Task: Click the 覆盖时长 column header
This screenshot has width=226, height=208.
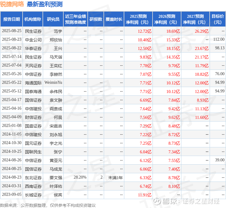Action: tap(114, 19)
